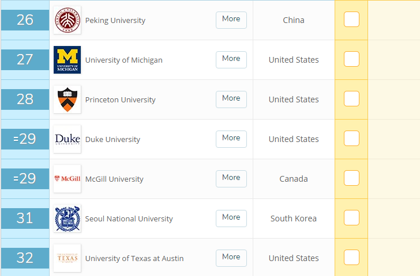Expand More details for Peking University
The height and width of the screenshot is (276, 420).
231,20
